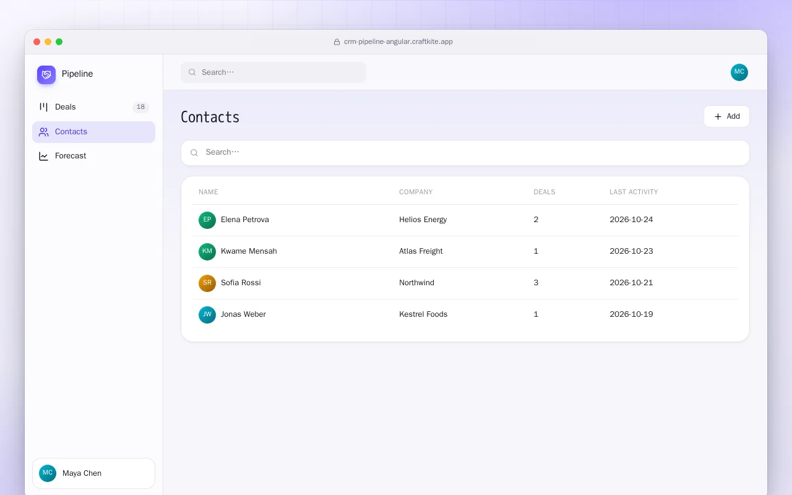Click the browser address bar URL
The image size is (792, 495).
point(398,42)
